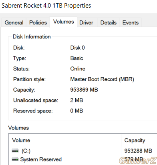Click the 953869 MB capacity value

pos(84,90)
